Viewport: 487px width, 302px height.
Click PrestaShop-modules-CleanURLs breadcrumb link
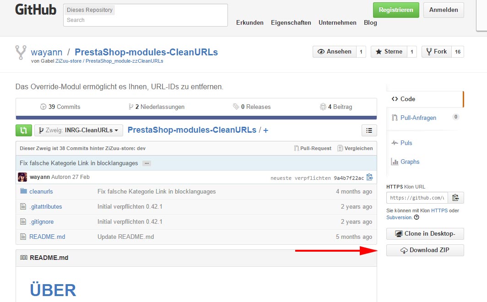click(192, 130)
